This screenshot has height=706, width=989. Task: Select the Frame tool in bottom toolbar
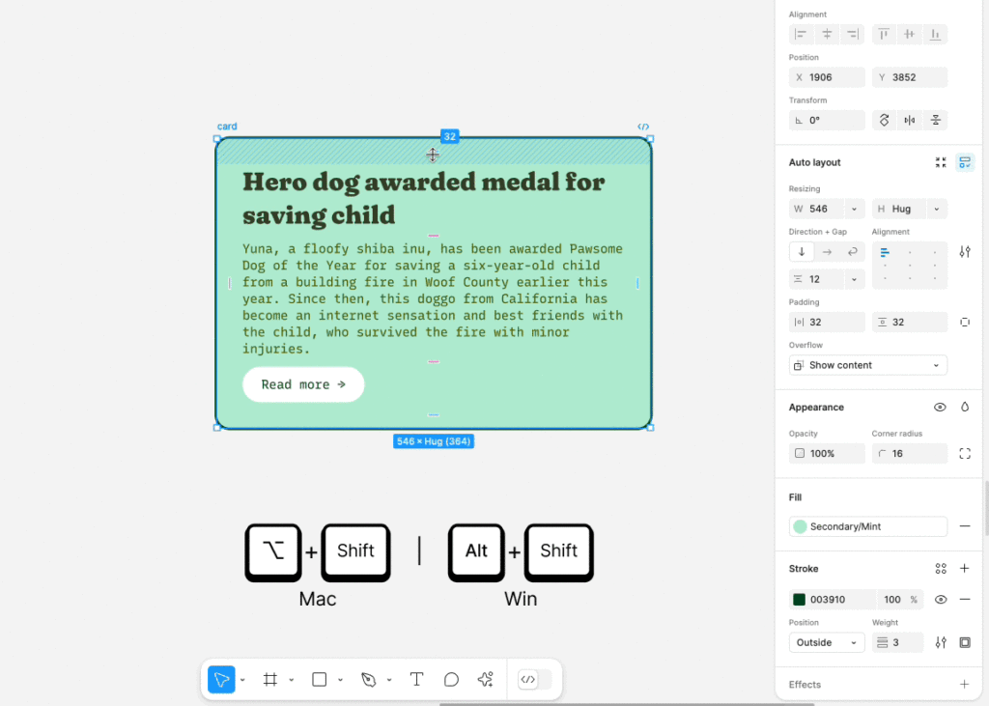tap(270, 680)
